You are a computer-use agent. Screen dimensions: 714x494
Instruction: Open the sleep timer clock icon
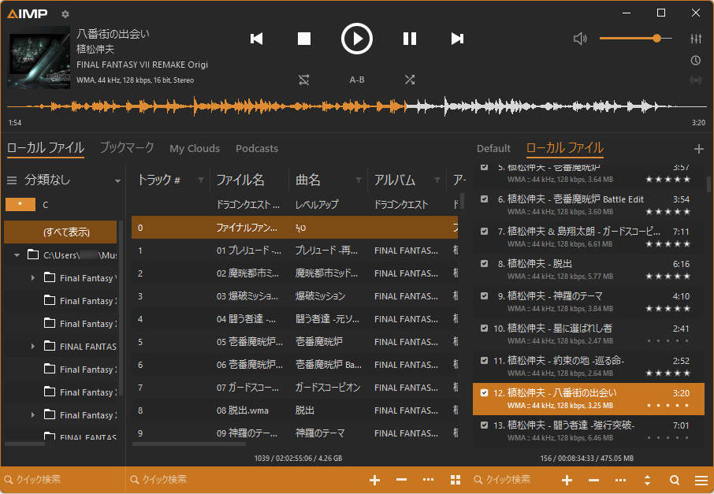696,60
